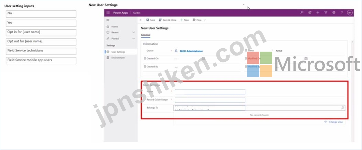Screen dimensions: 362x150
Task: Open the user account avatar
Action: tap(350, 13)
